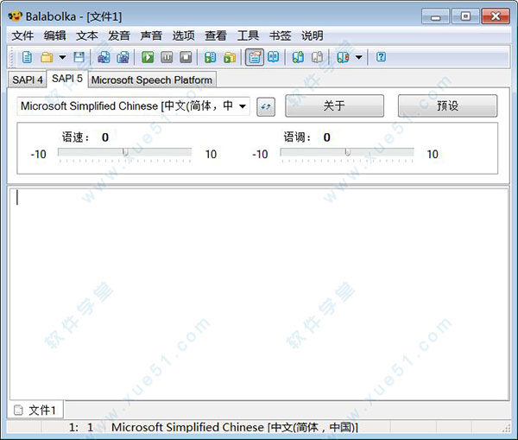Click the 语速 speed slider thumb
The height and width of the screenshot is (440, 518).
coord(125,152)
